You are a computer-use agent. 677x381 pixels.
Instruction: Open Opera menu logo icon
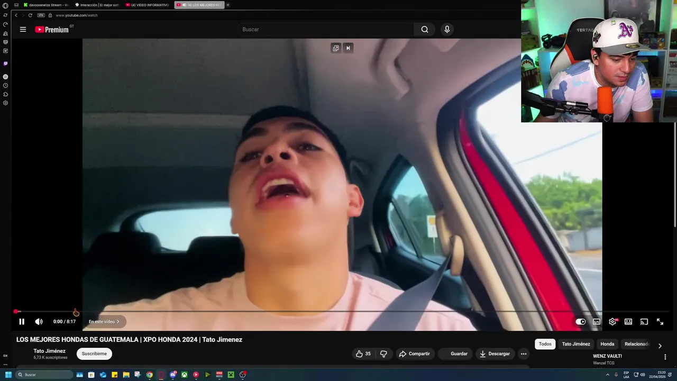click(x=5, y=5)
